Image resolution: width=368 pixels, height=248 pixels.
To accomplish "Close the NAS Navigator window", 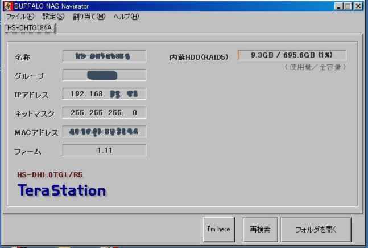I will pos(358,6).
